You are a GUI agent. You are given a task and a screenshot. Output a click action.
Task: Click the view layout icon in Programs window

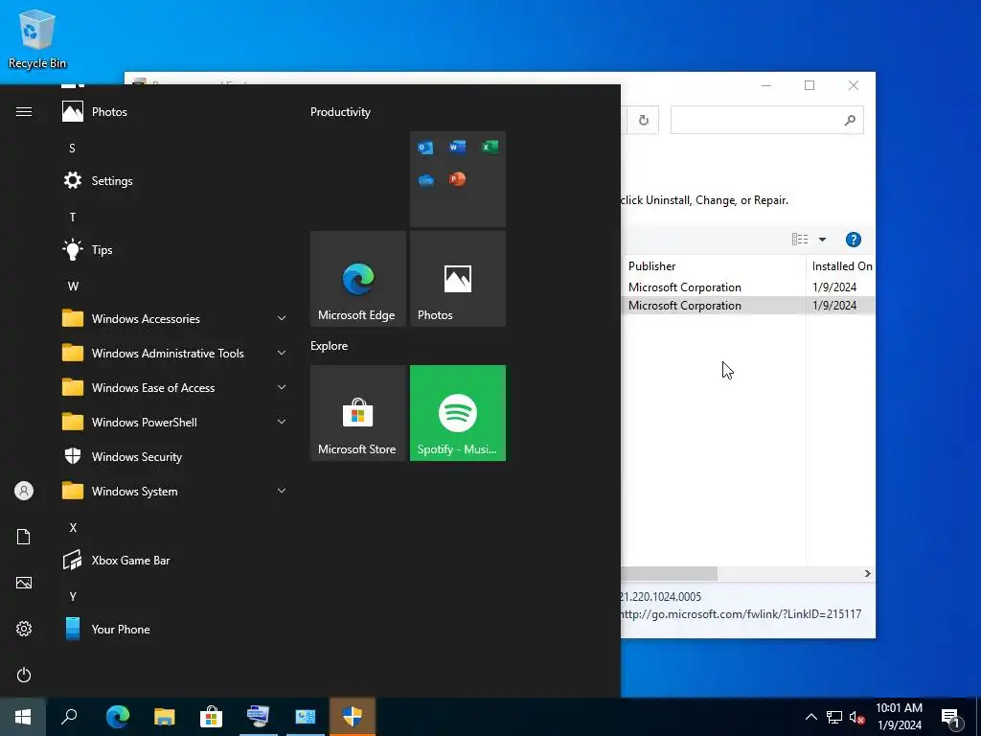click(800, 240)
